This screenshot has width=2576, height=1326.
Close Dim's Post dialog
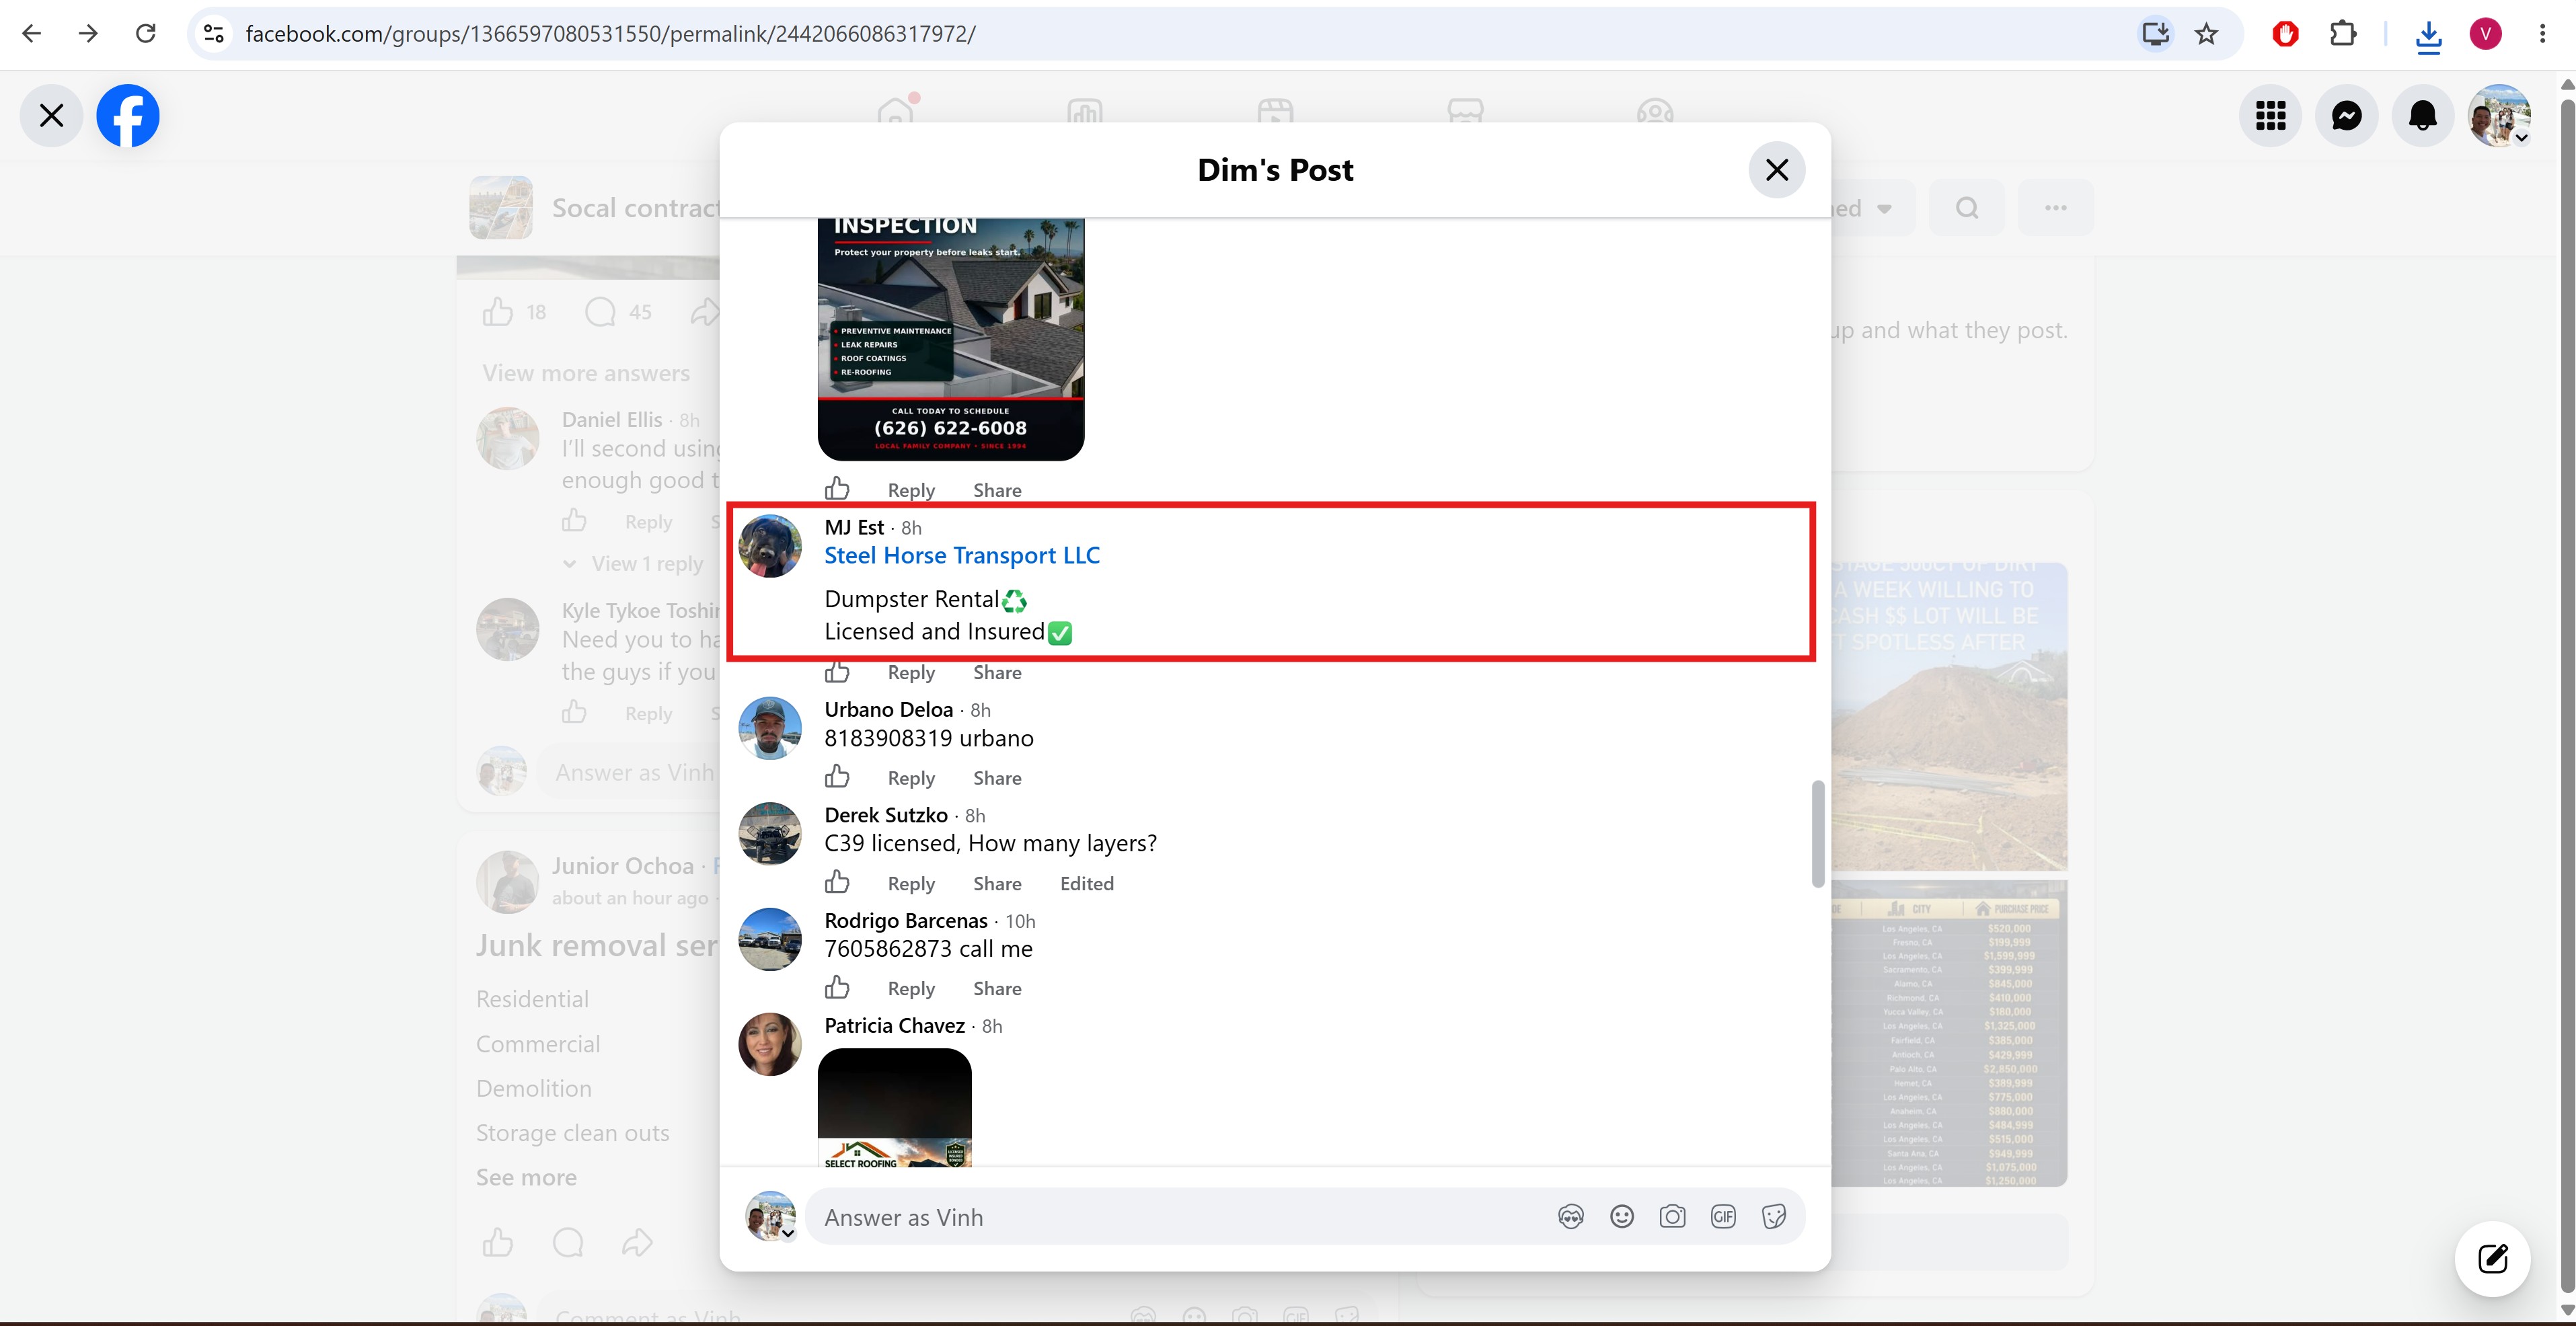[1777, 170]
